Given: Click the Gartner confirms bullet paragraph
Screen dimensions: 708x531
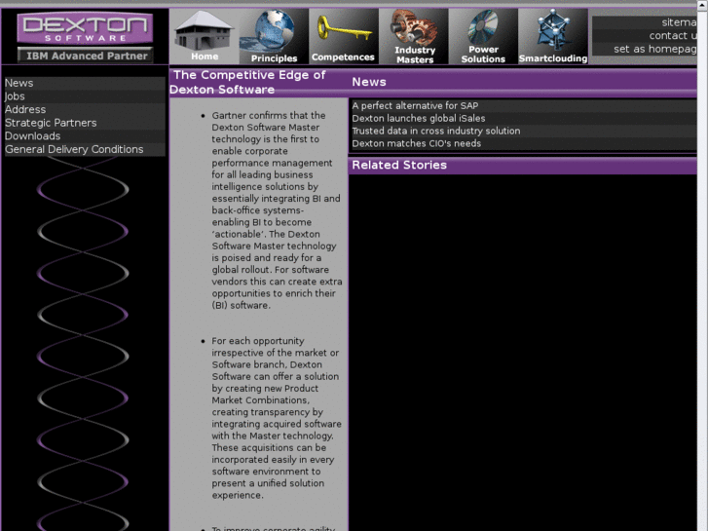Looking at the screenshot, I should click(277, 210).
